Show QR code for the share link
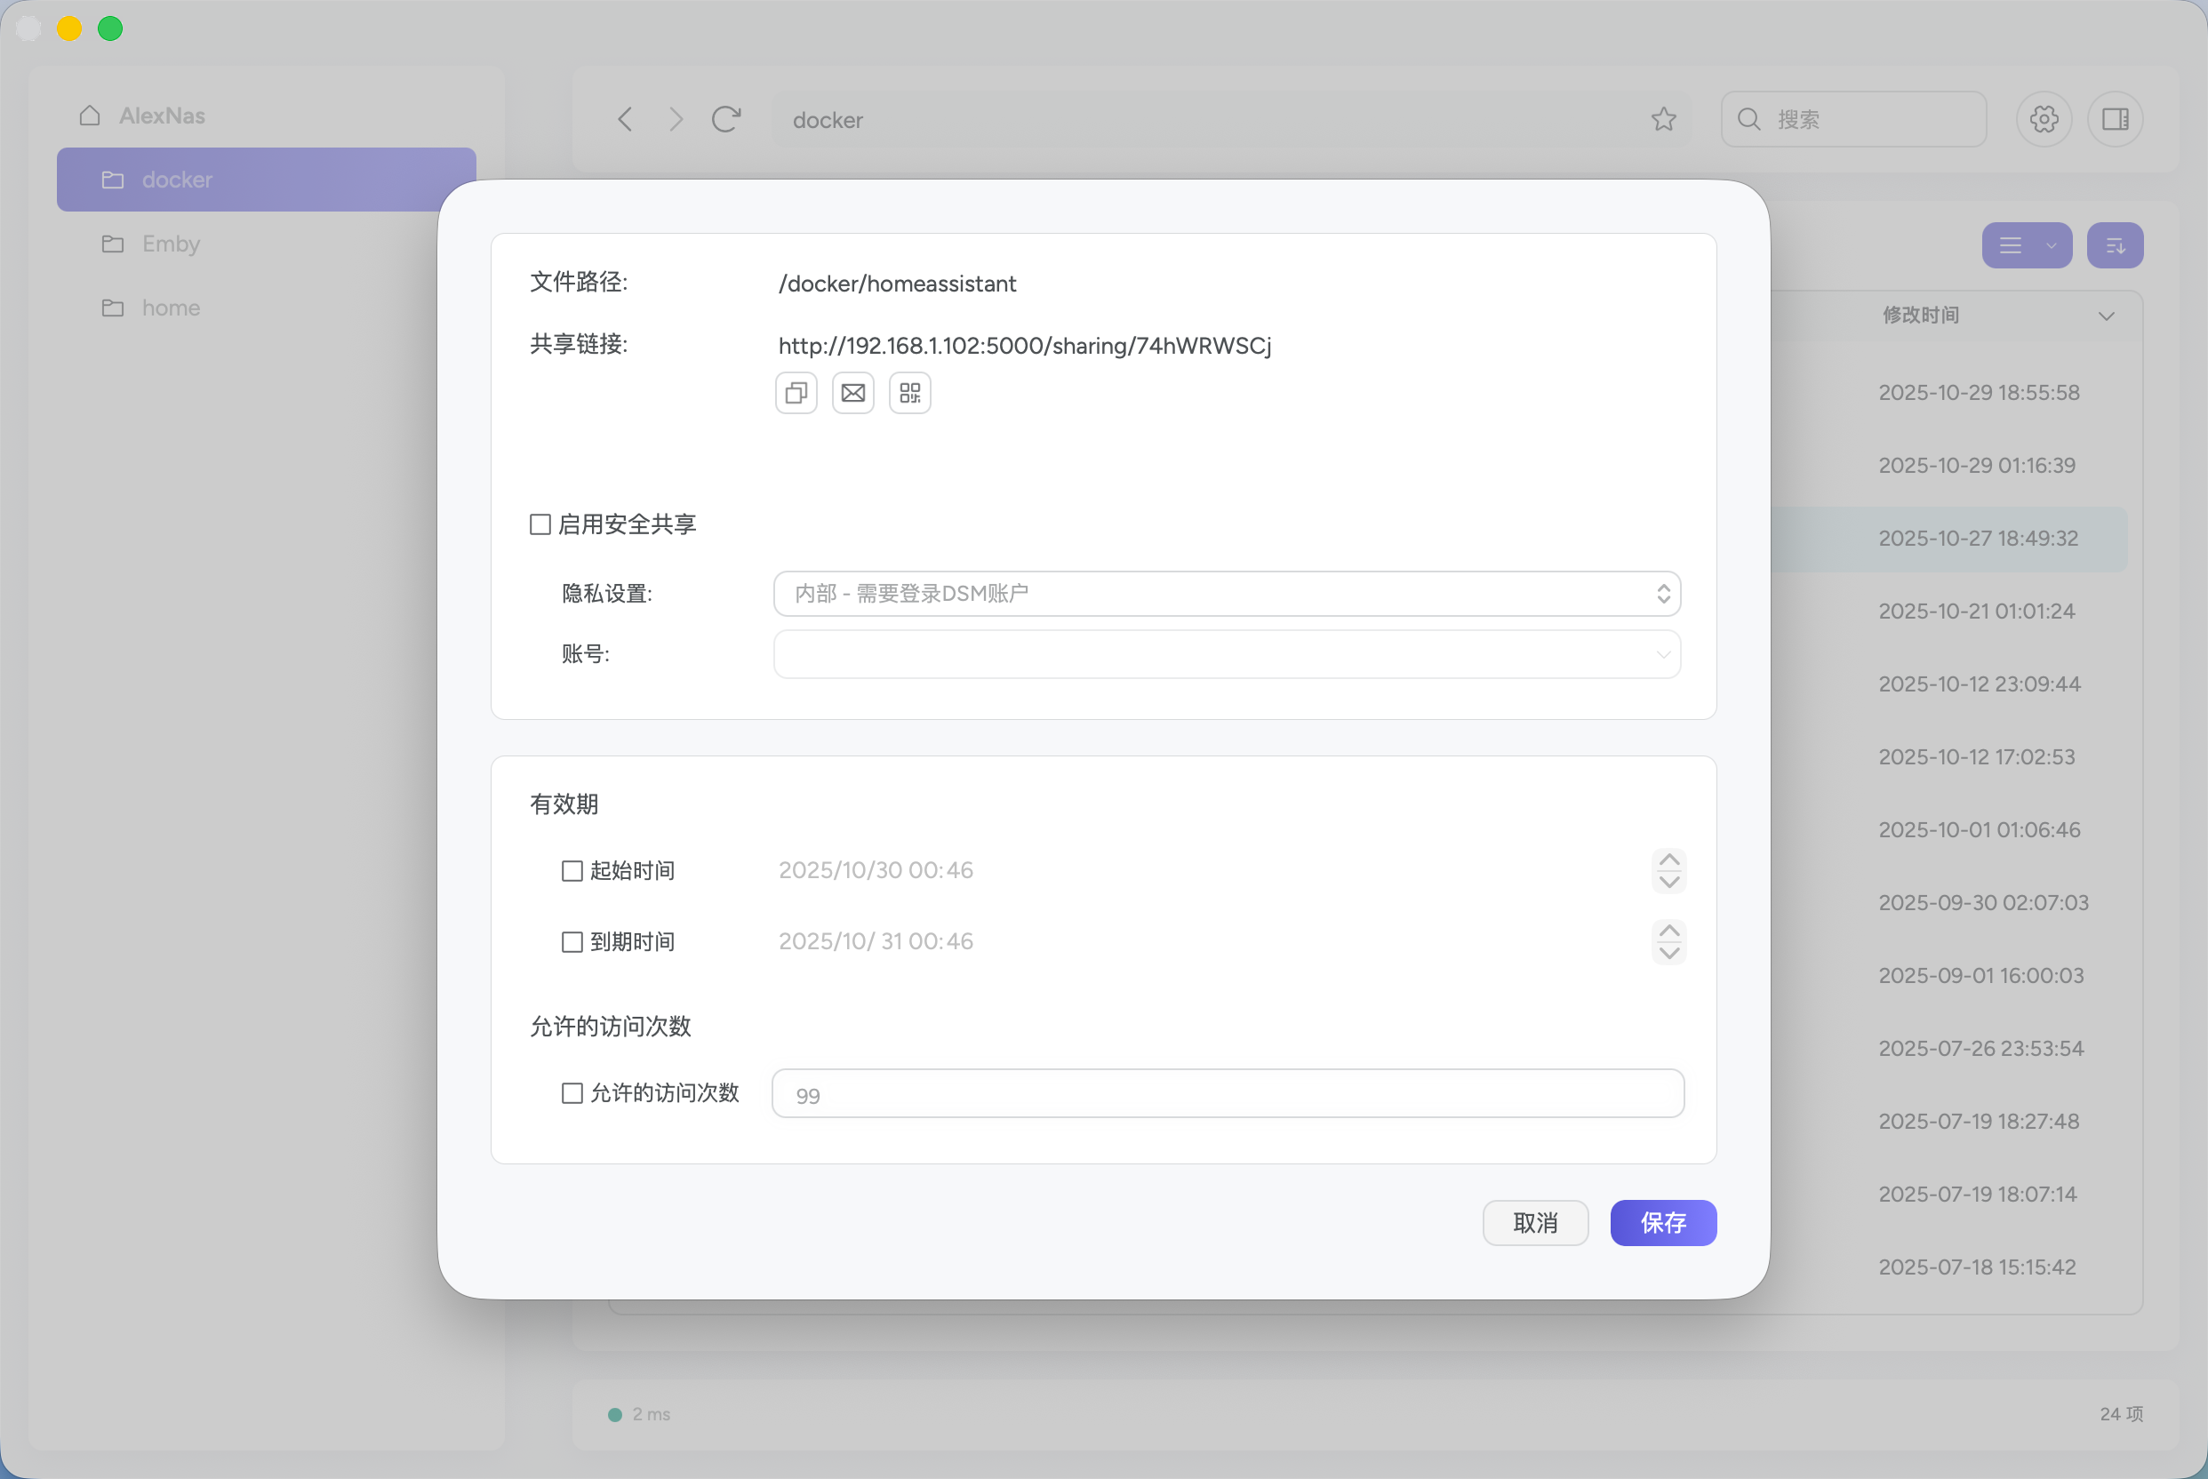This screenshot has width=2208, height=1479. 908,392
